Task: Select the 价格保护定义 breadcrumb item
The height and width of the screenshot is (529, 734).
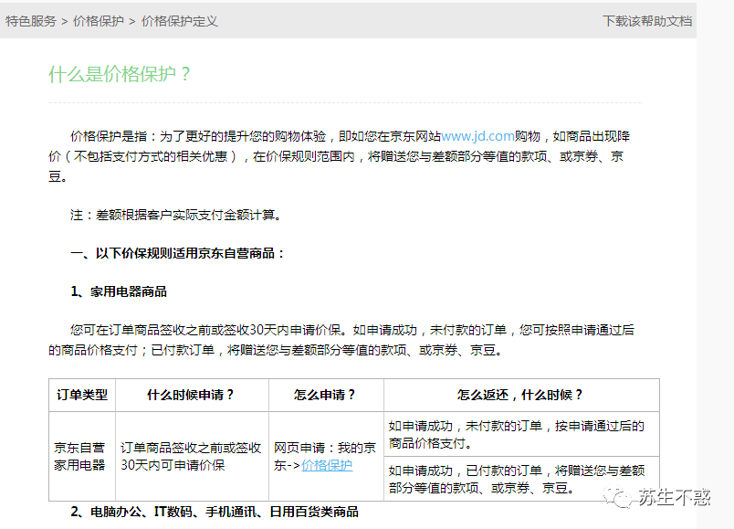Action: [x=179, y=21]
